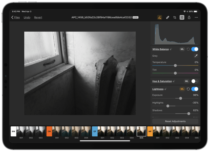Tap the Wi-Fi icon in status bar

click(x=184, y=11)
